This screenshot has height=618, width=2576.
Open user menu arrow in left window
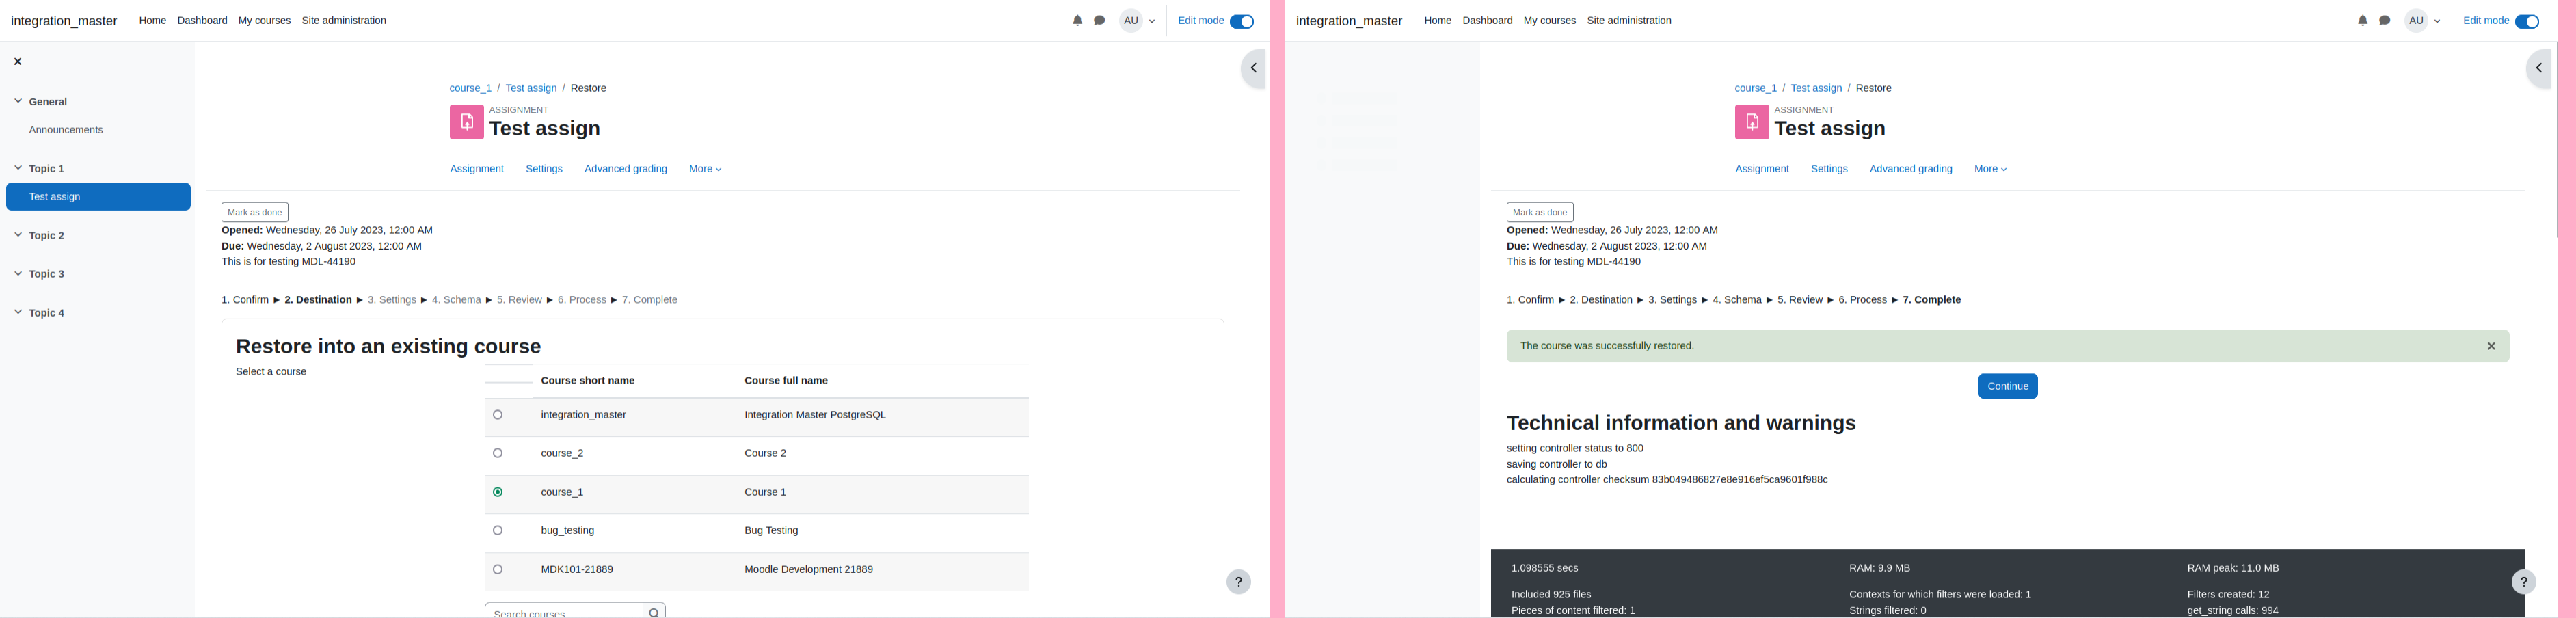pyautogui.click(x=1152, y=22)
